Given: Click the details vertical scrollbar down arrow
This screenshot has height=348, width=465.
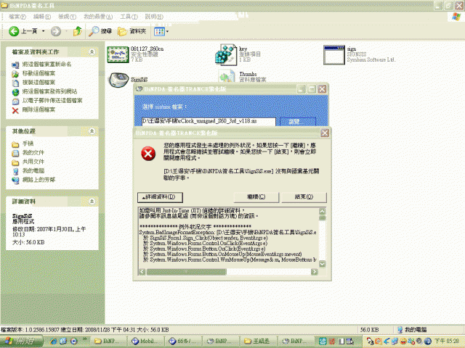Looking at the screenshot, I should (323, 264).
